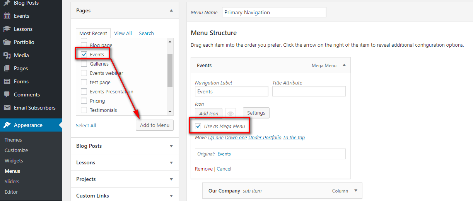Expand the Blog Posts panel
This screenshot has width=473, height=201.
click(x=171, y=146)
